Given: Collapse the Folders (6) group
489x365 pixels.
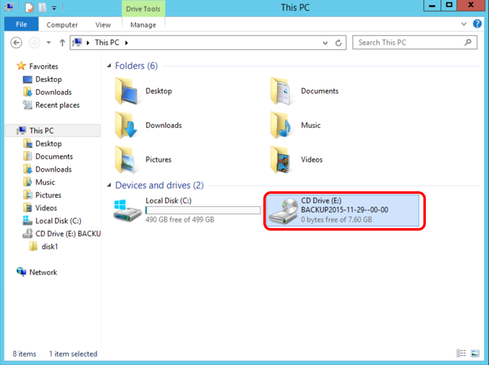Looking at the screenshot, I should tap(109, 66).
